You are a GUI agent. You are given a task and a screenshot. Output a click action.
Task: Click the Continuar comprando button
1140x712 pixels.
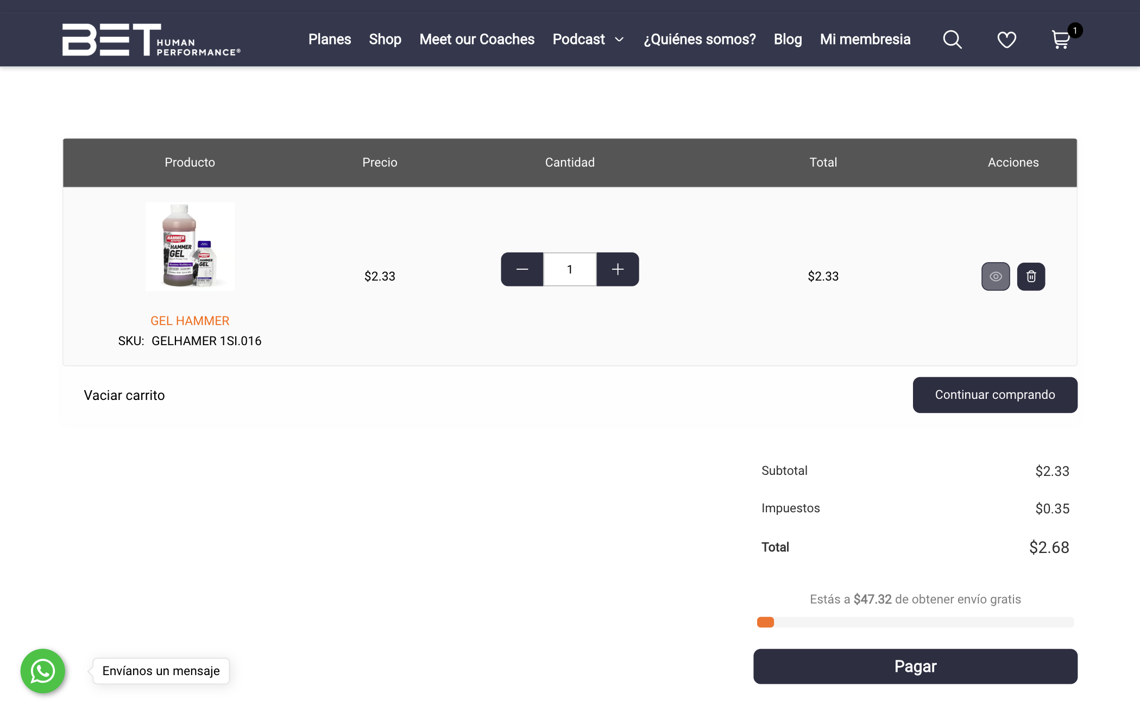[995, 395]
